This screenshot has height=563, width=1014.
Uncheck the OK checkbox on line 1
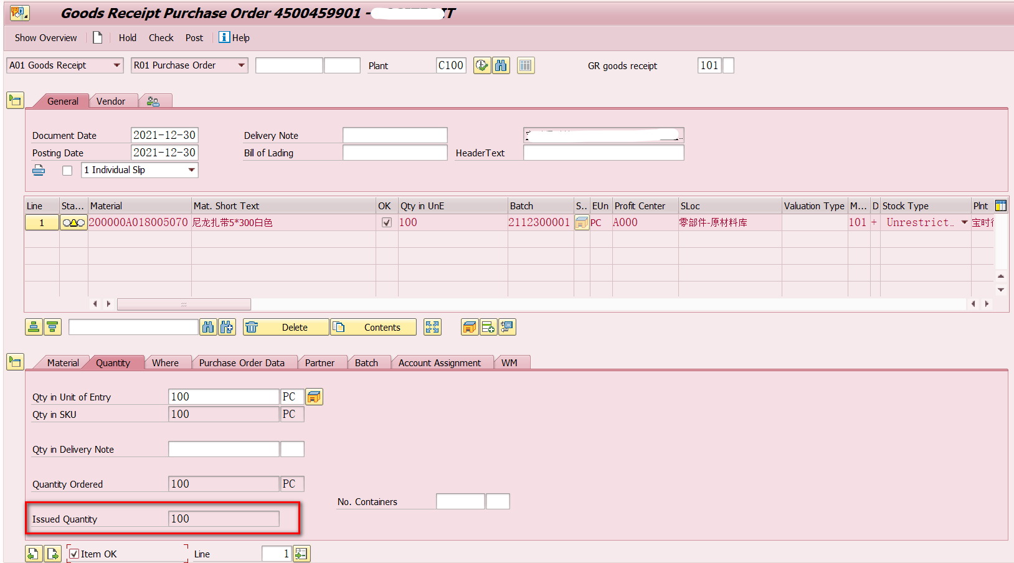click(x=386, y=222)
